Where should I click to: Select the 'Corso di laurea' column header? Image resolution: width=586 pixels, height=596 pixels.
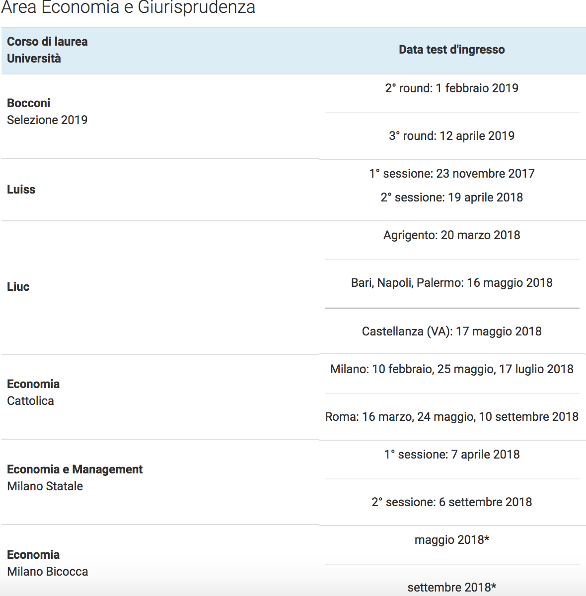coord(47,42)
